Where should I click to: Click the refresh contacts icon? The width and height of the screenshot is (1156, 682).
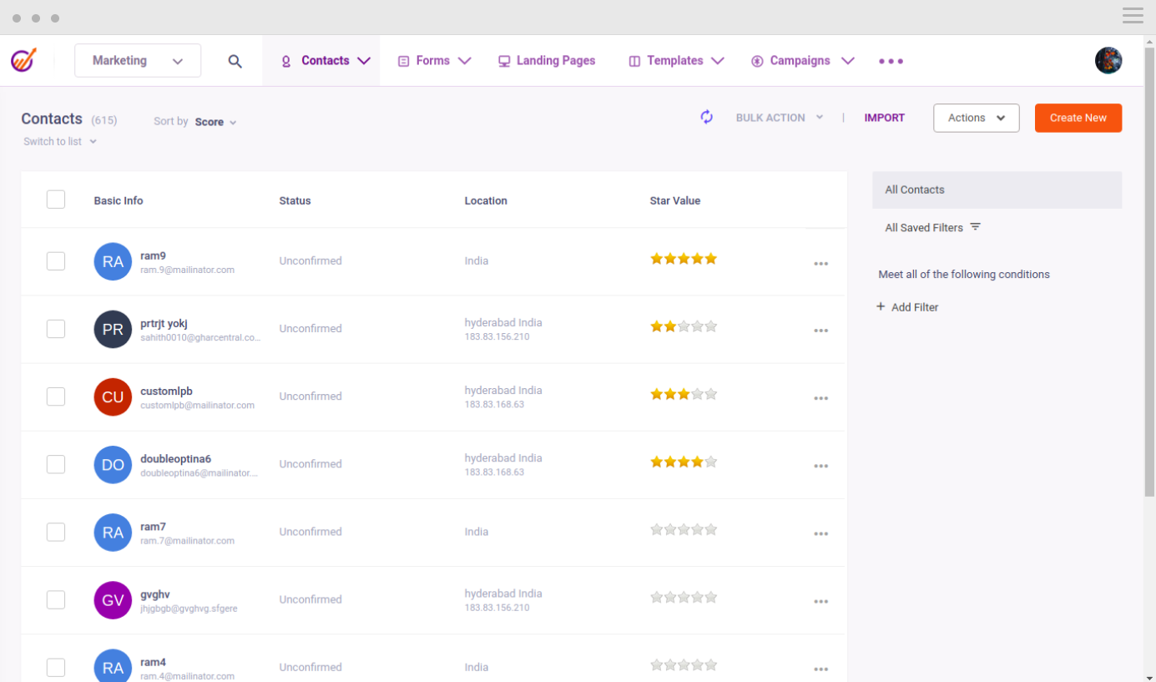[707, 118]
